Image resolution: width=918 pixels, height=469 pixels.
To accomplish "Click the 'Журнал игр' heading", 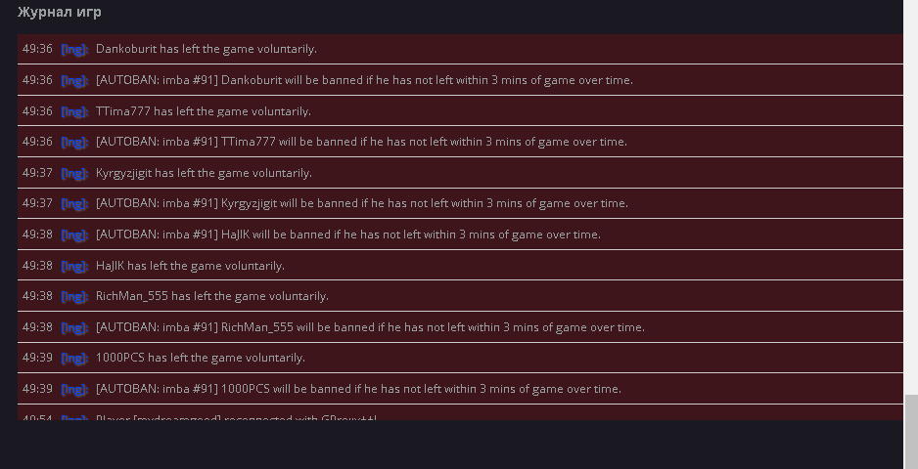I will pos(59,13).
